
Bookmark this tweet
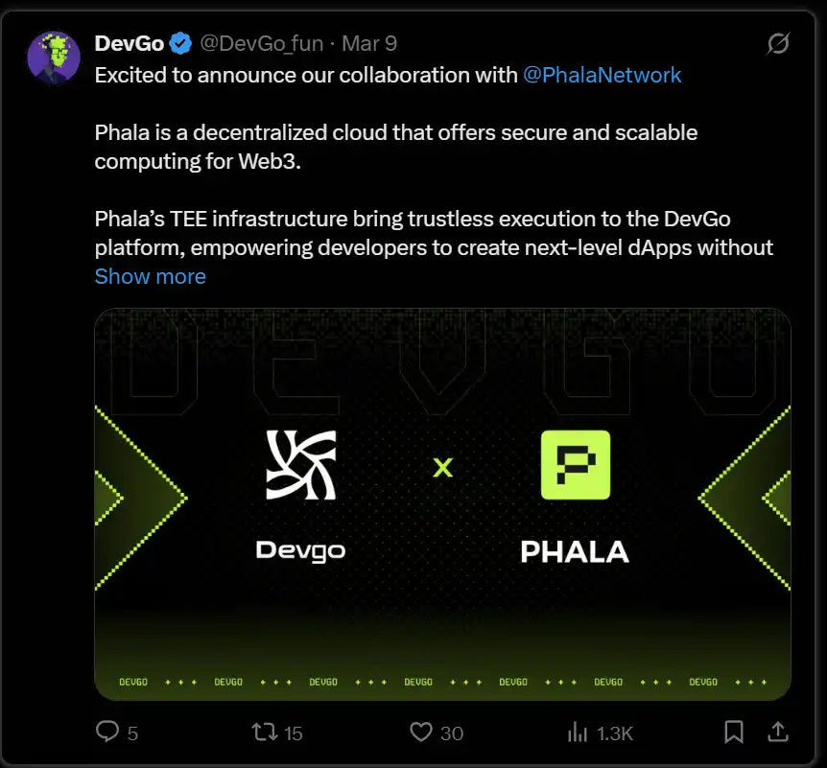pyautogui.click(x=734, y=733)
